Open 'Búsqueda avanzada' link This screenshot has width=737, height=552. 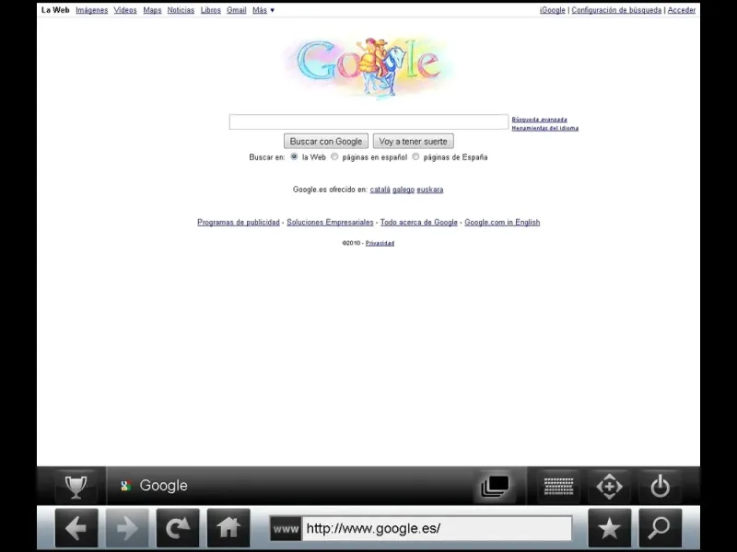pyautogui.click(x=539, y=120)
